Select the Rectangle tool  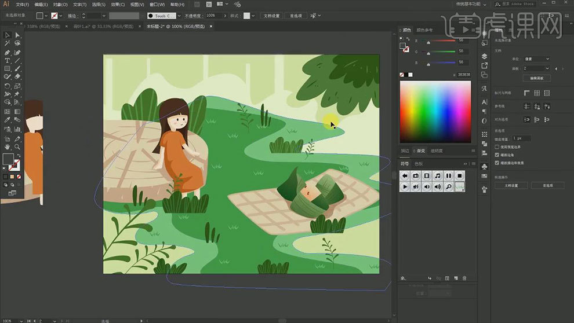(7, 68)
